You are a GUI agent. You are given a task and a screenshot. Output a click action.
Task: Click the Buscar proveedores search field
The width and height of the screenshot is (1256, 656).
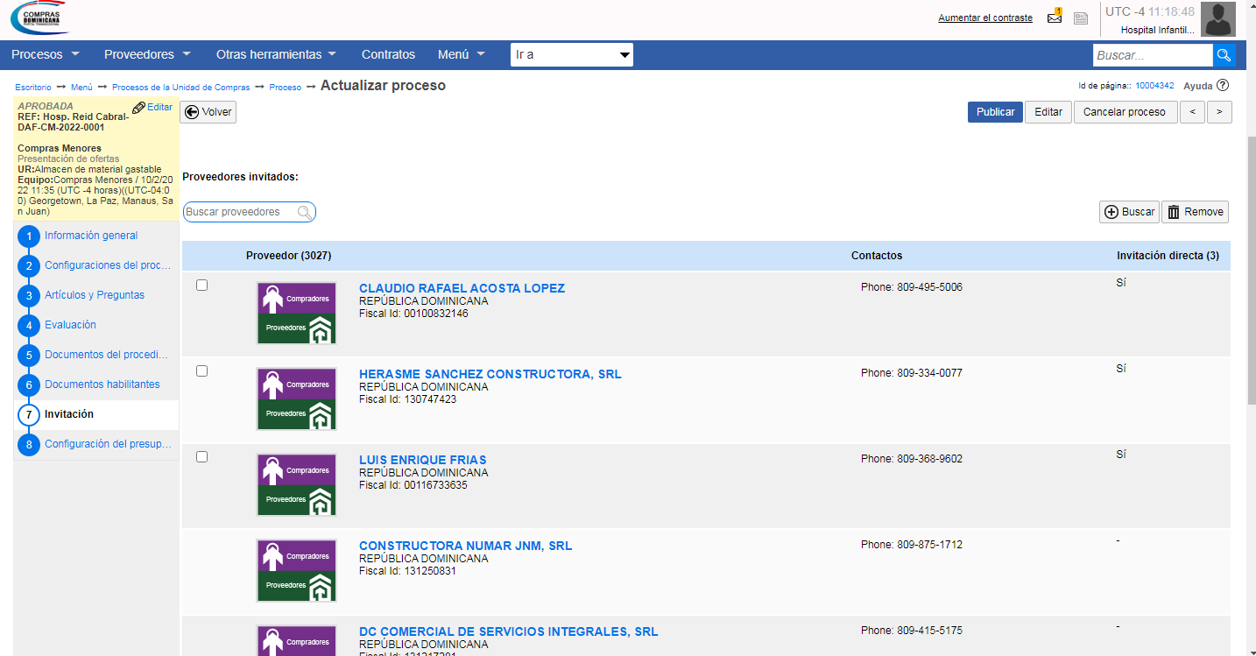pos(241,212)
